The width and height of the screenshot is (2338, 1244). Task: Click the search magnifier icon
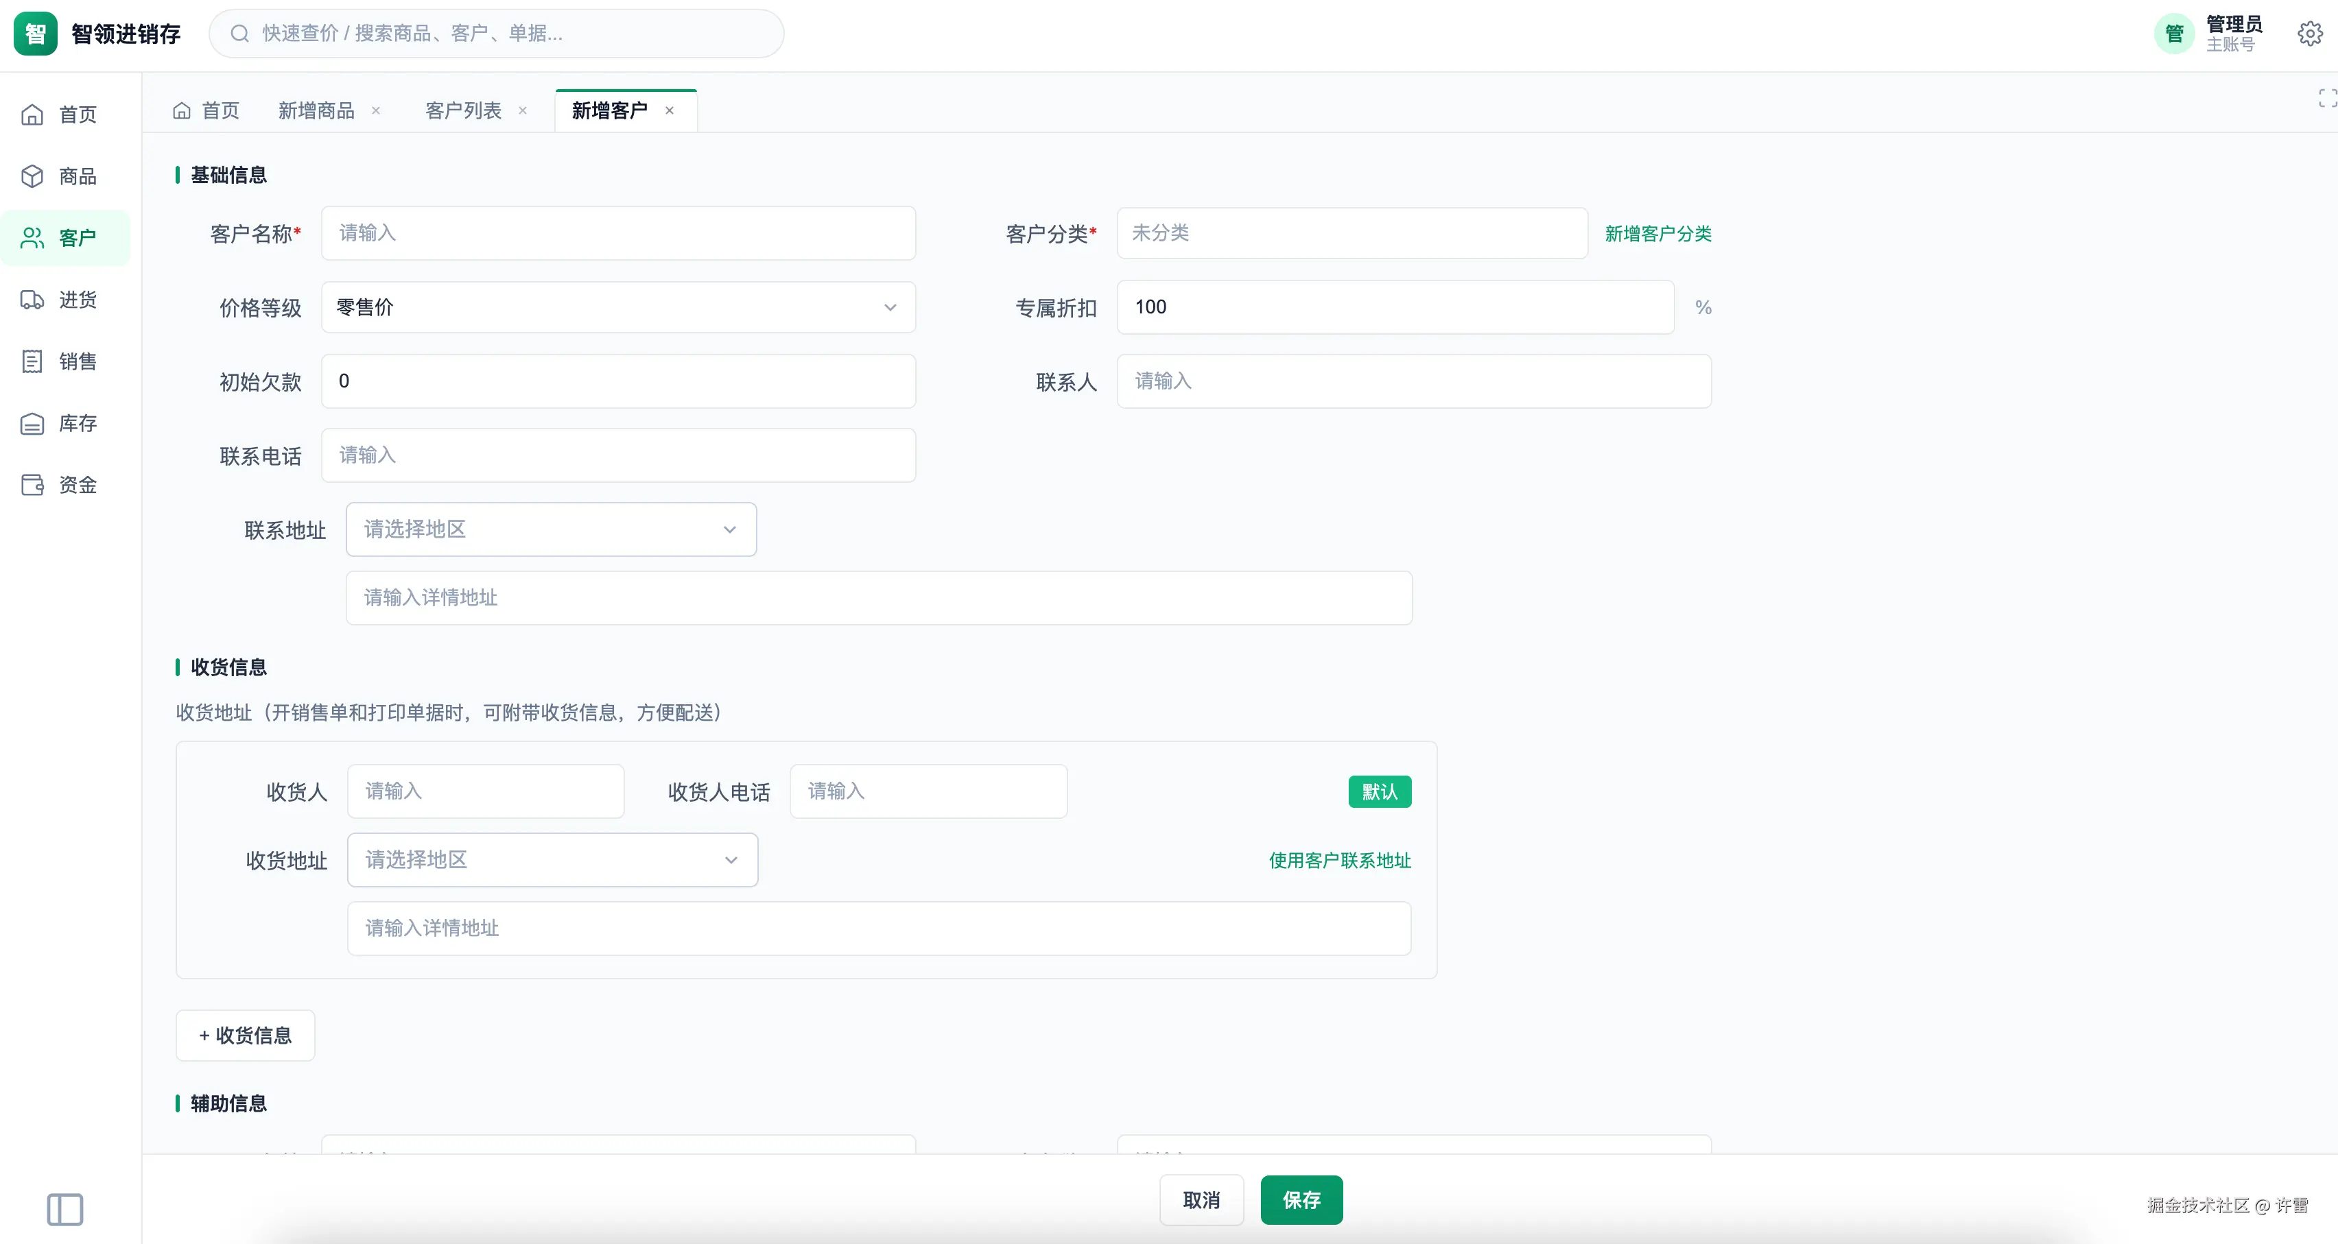(x=239, y=34)
